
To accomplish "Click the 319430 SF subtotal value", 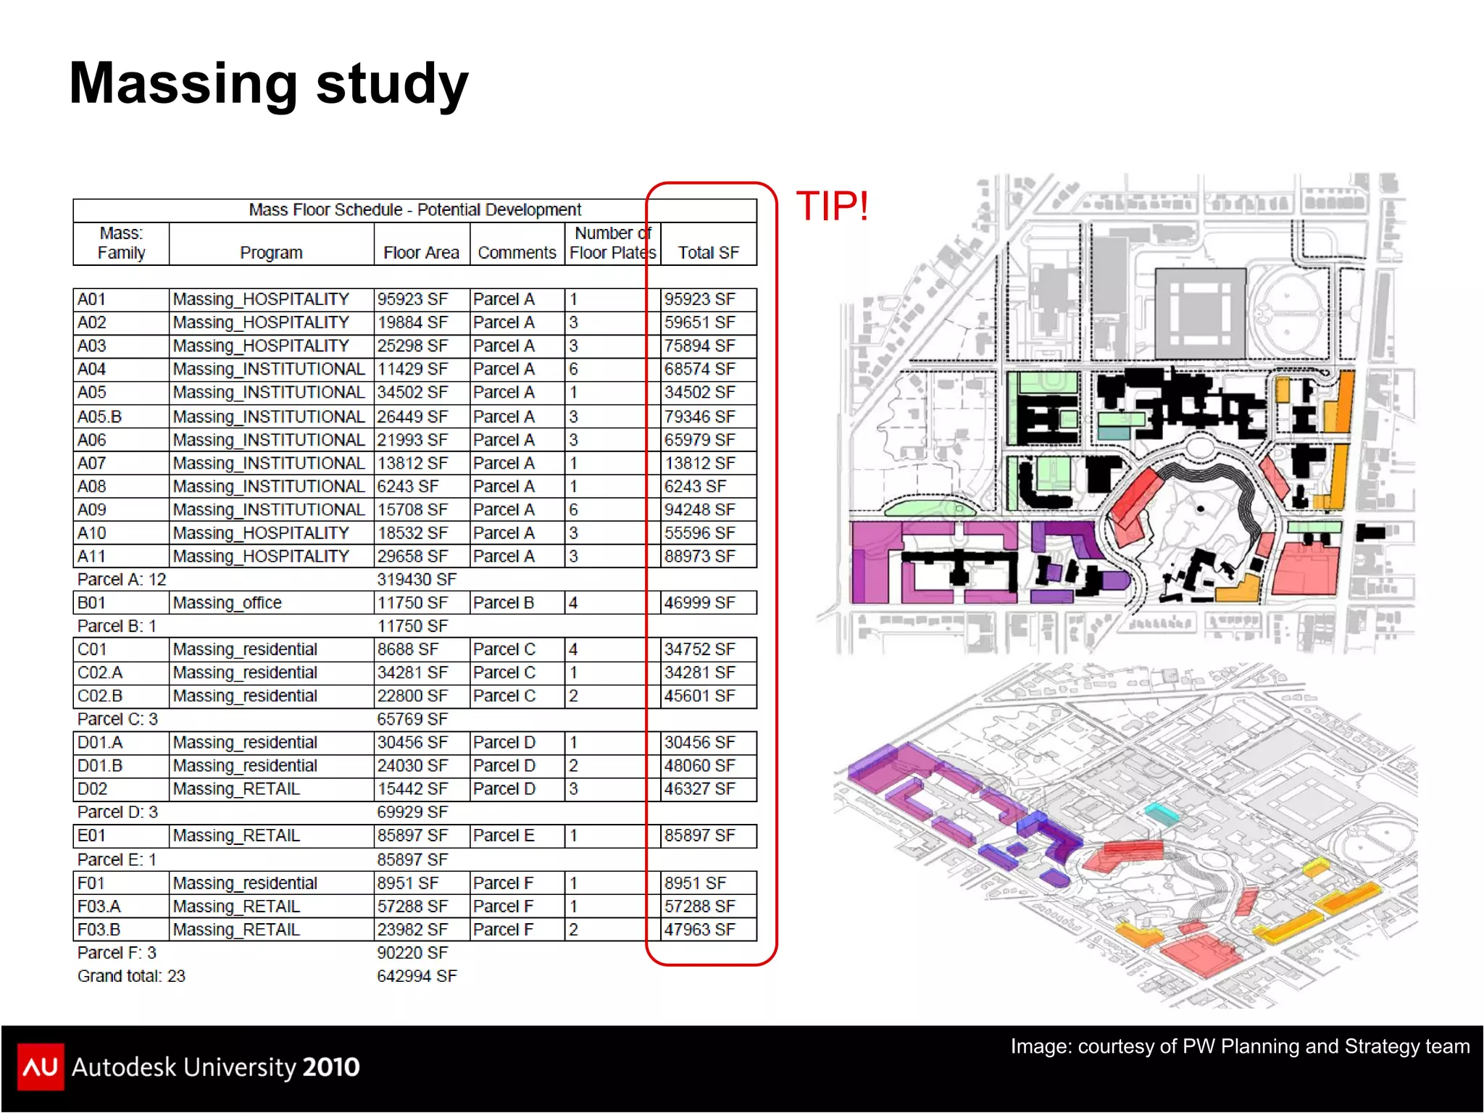I will pyautogui.click(x=417, y=580).
